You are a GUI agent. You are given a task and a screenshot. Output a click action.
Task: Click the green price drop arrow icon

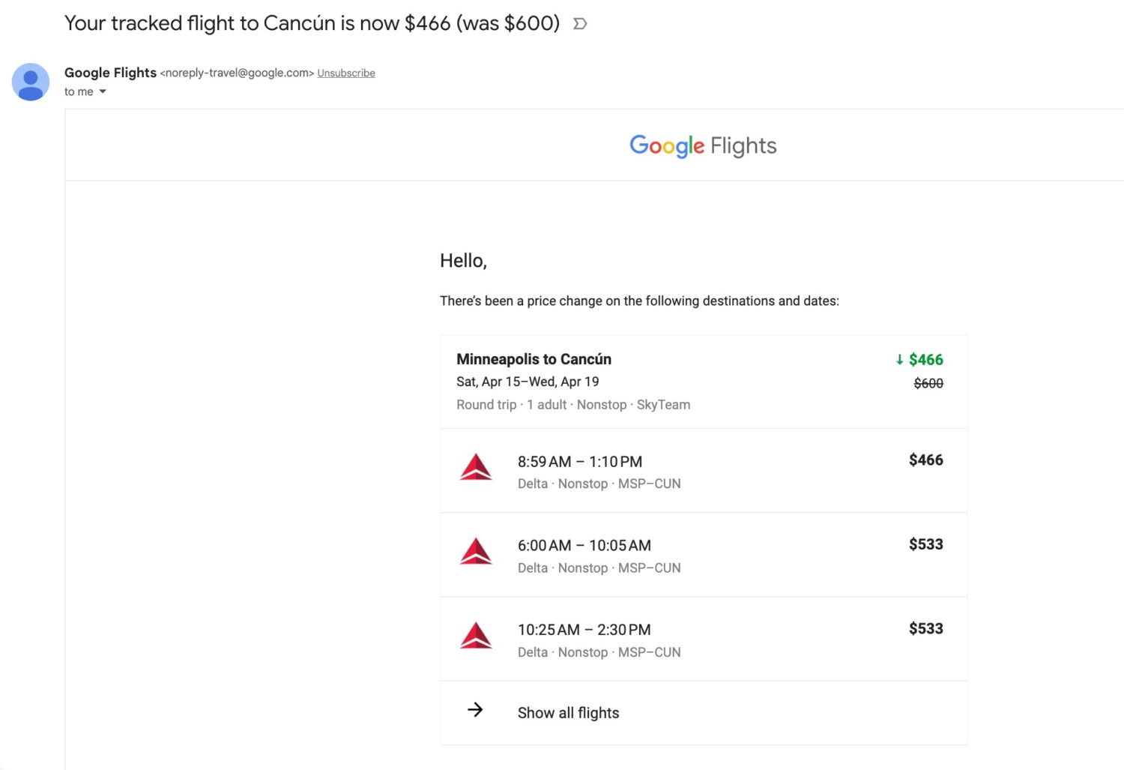(899, 360)
